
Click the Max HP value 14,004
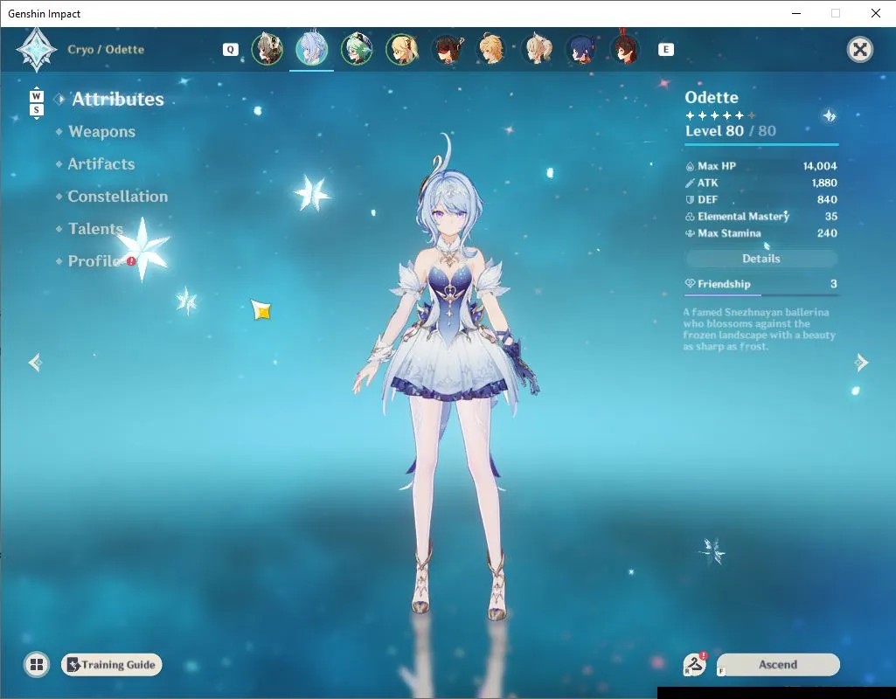click(x=819, y=166)
